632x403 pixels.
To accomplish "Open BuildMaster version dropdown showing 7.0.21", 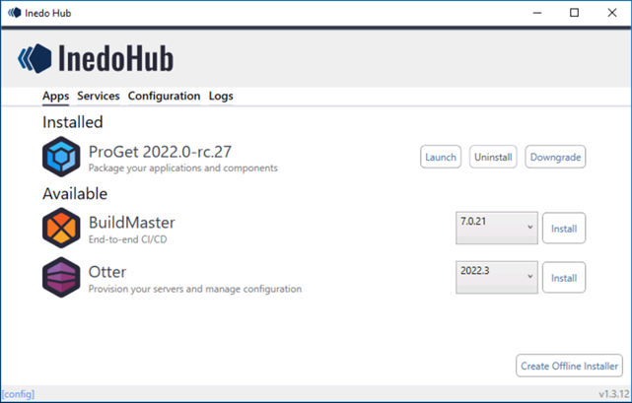I will [x=497, y=228].
